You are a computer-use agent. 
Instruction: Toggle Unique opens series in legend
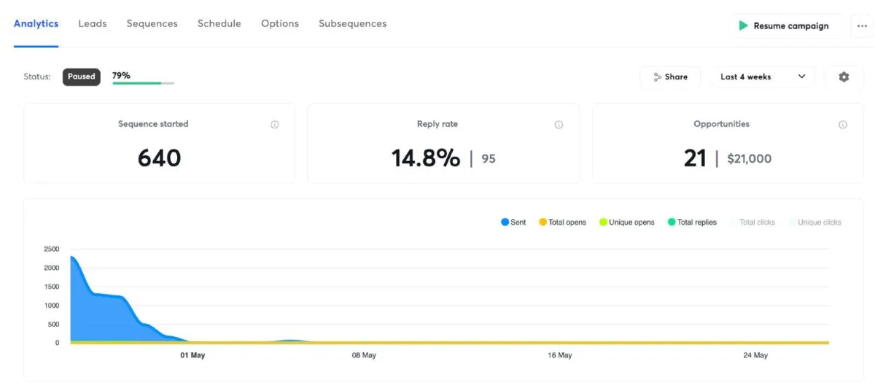coord(627,222)
